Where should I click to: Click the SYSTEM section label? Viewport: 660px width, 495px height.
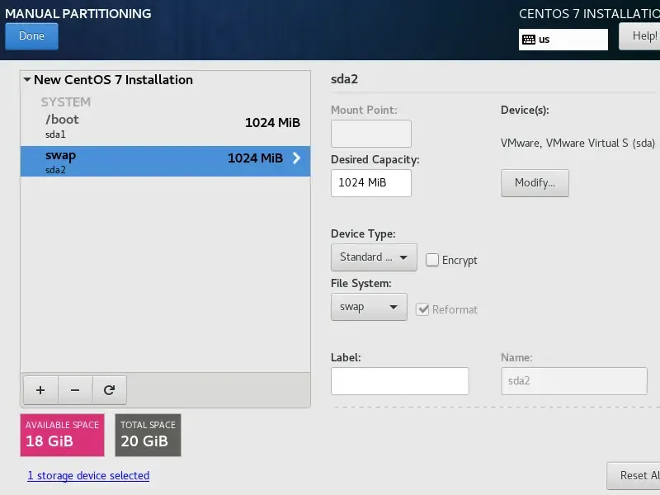[66, 101]
